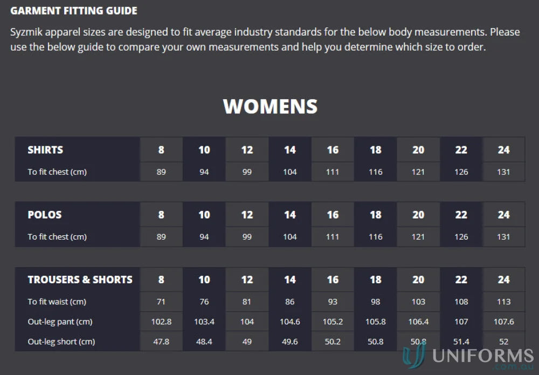This screenshot has height=375, width=539.
Task: Select the 113 waist measurement cell
Action: [504, 302]
